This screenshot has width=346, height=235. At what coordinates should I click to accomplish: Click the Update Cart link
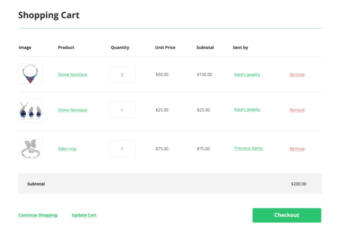tap(84, 215)
